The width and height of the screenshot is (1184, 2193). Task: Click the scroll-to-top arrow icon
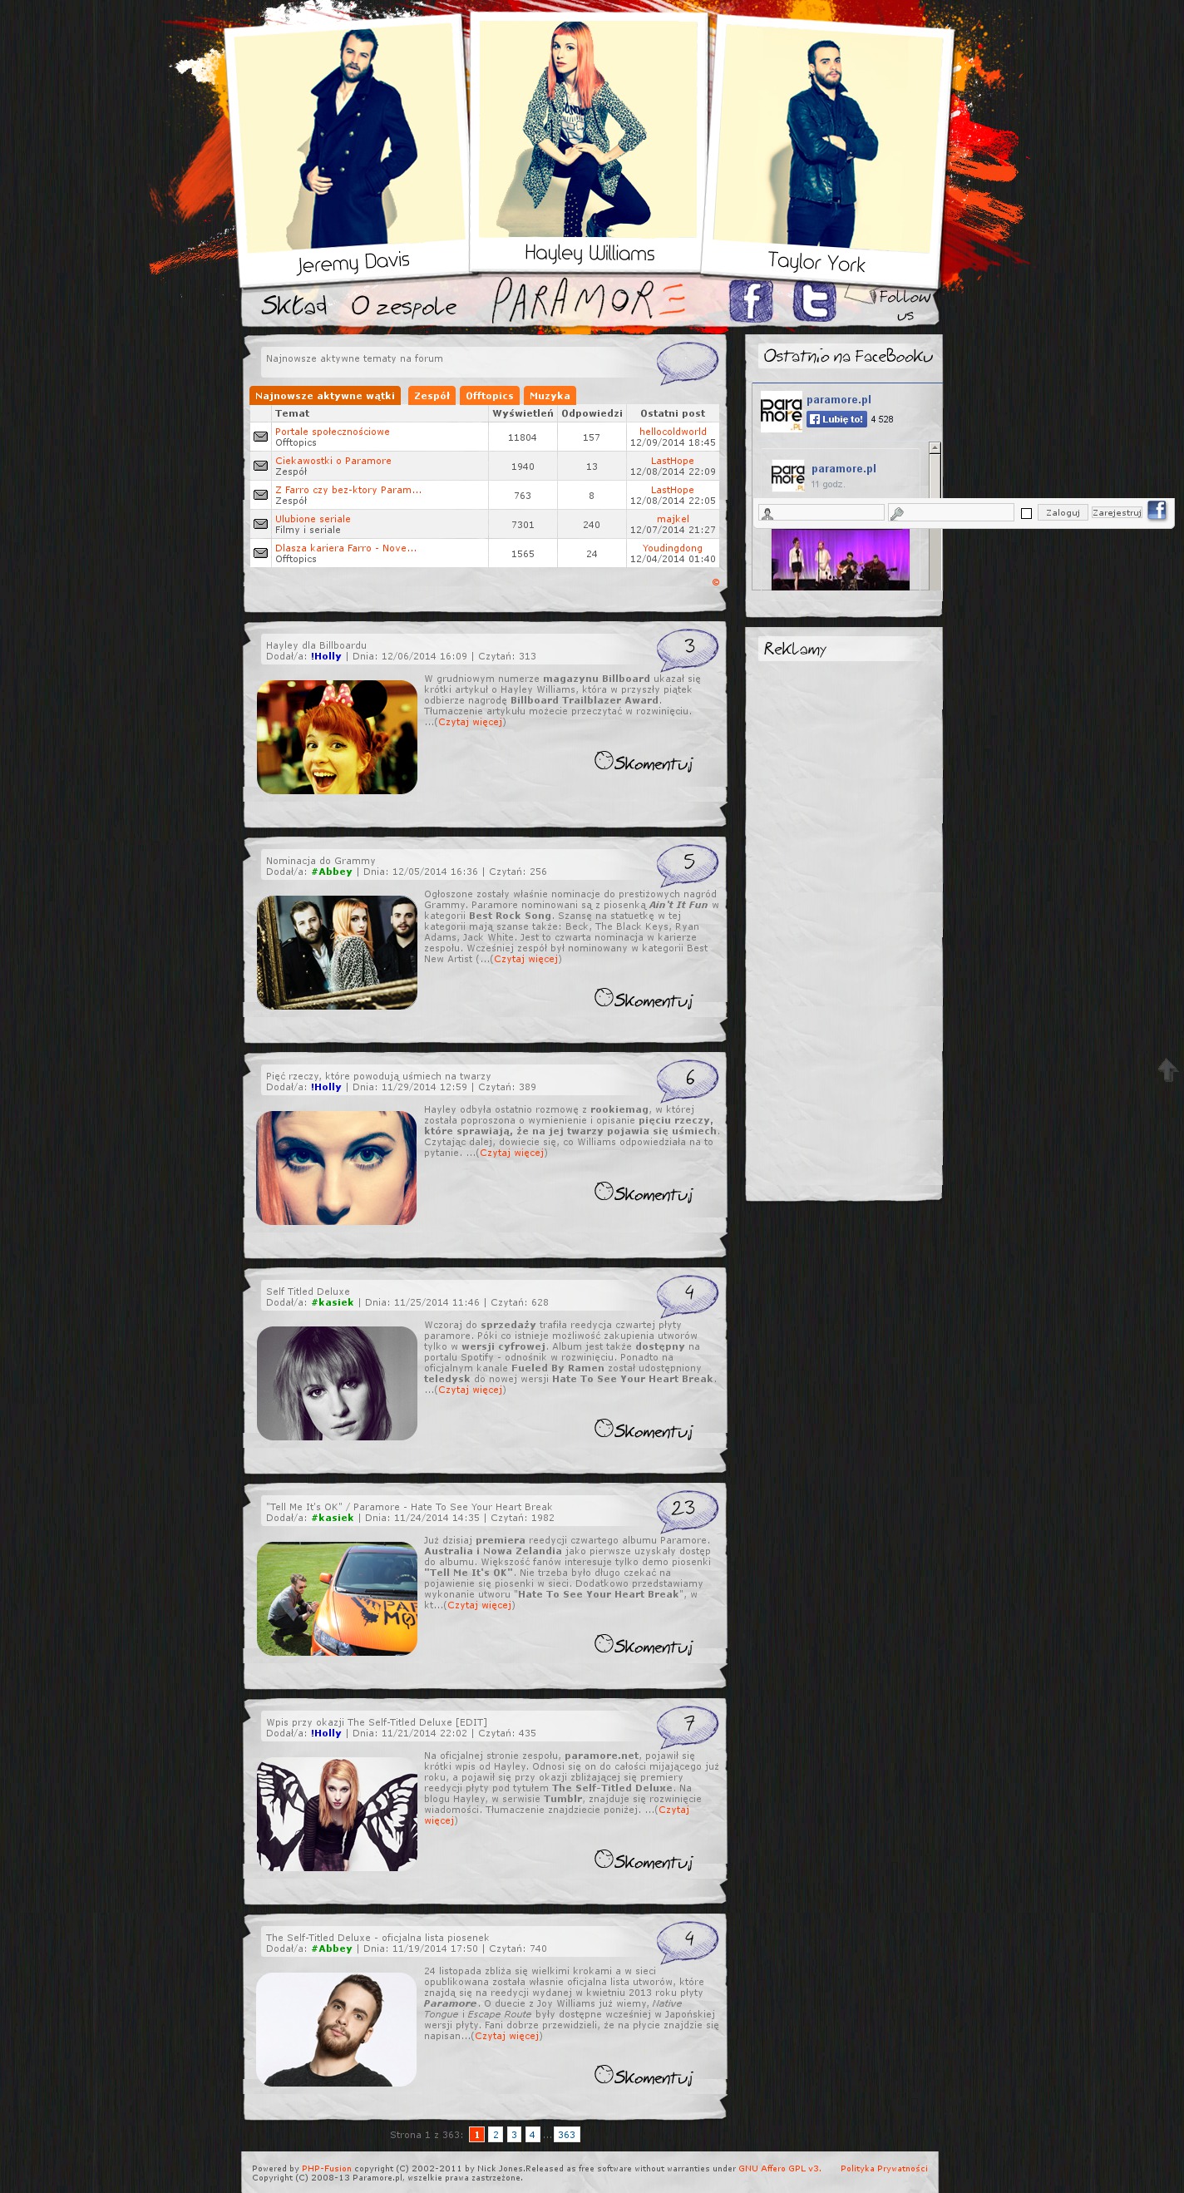pos(1167,1069)
